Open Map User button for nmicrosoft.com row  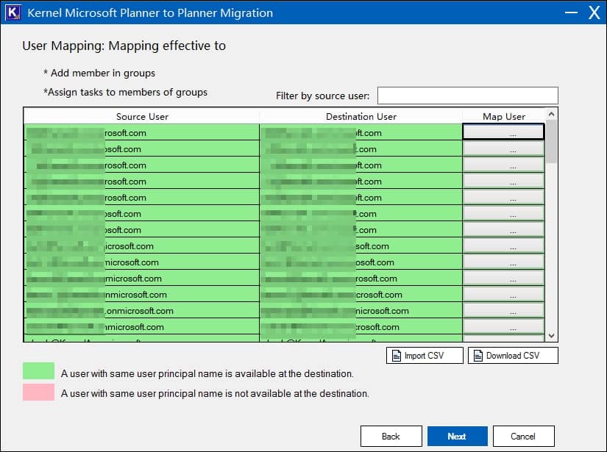(x=504, y=294)
